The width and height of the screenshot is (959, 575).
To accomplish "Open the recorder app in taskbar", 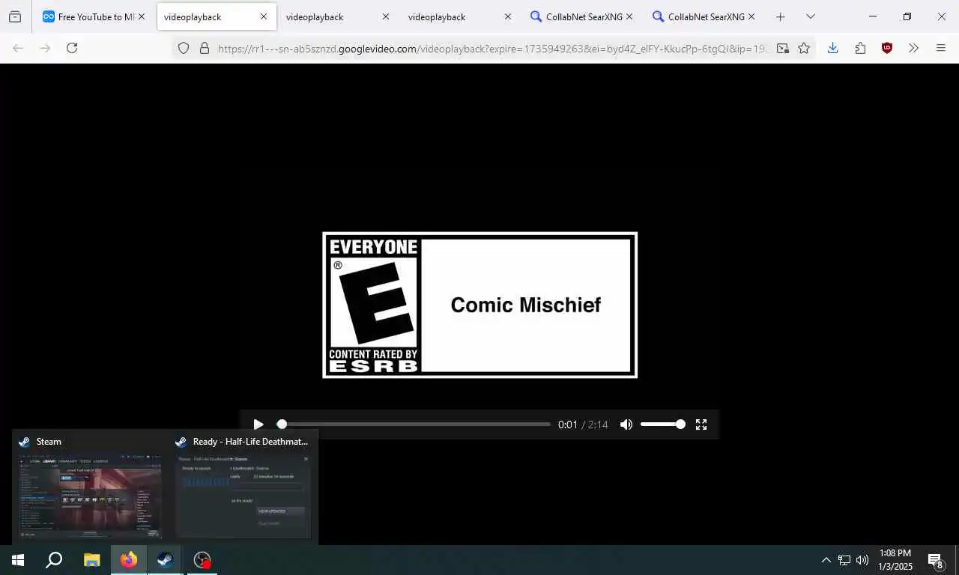I will [202, 560].
